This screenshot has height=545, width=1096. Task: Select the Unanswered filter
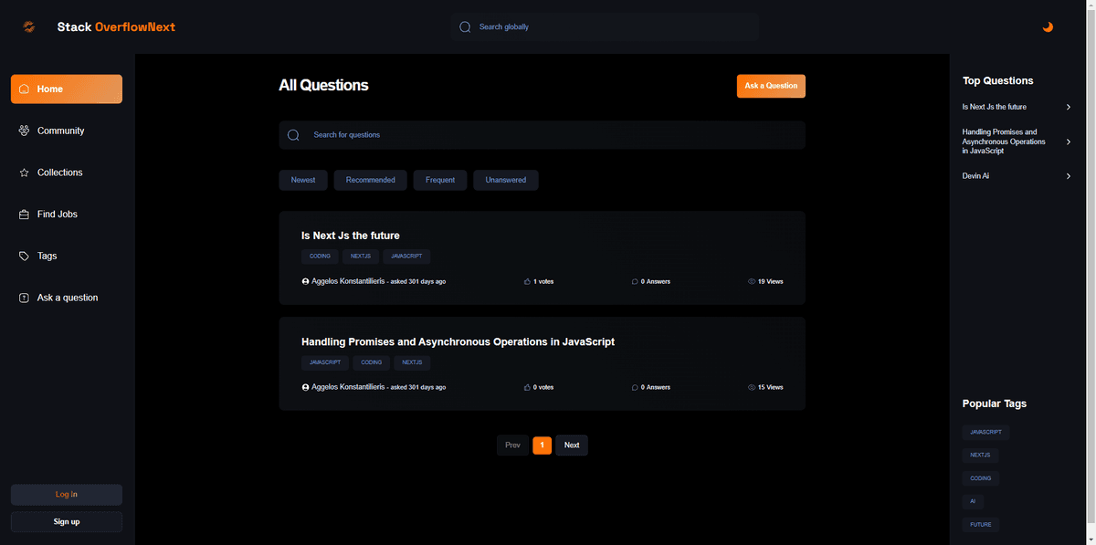(x=506, y=180)
